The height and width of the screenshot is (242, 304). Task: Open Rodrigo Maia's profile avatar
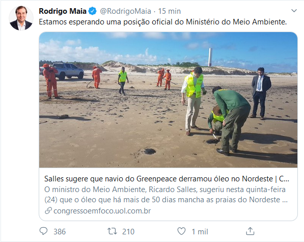(x=21, y=18)
